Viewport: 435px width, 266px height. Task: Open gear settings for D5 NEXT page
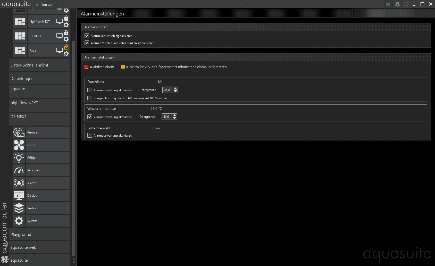[x=66, y=39]
